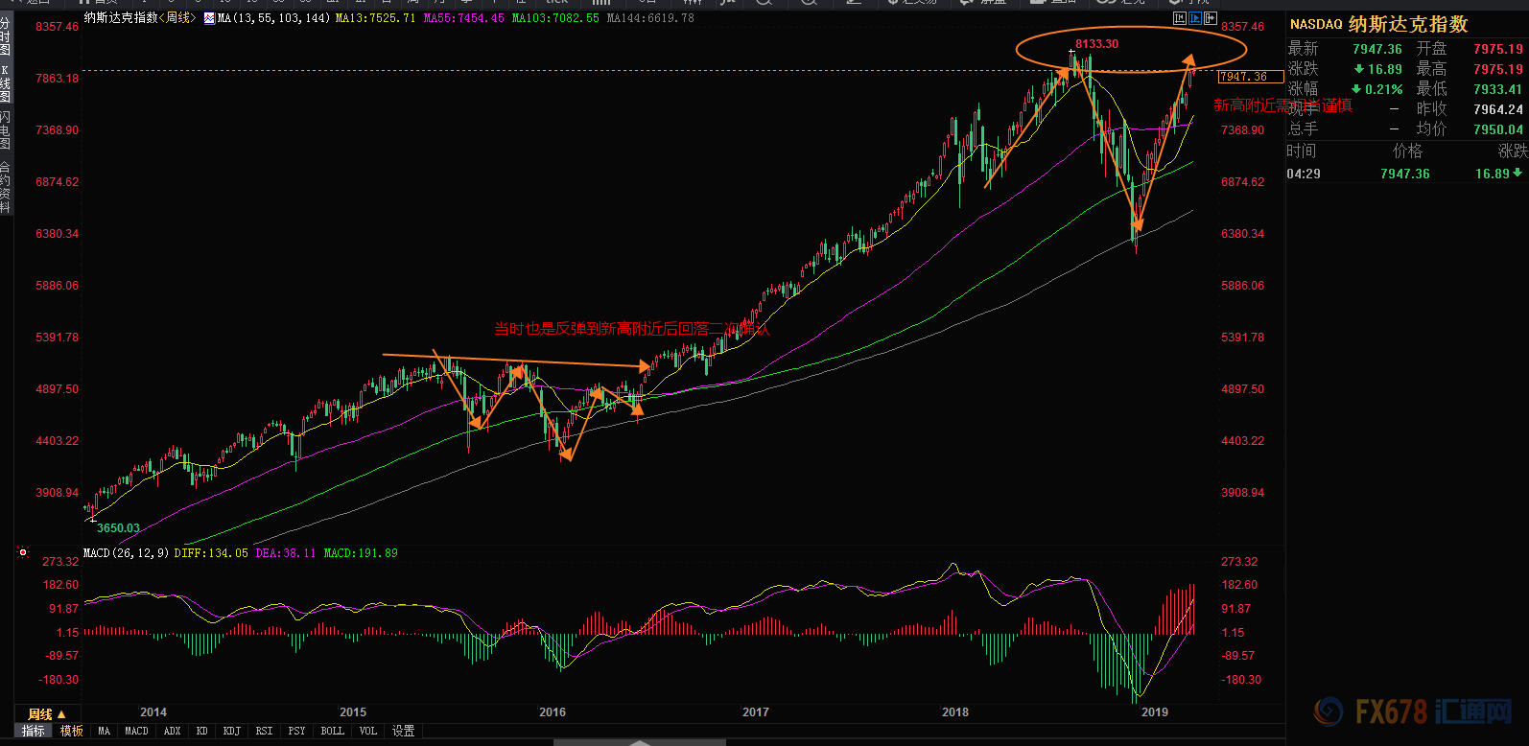Click the highlighted middle chart layout icon
This screenshot has width=1529, height=746.
[1195, 18]
